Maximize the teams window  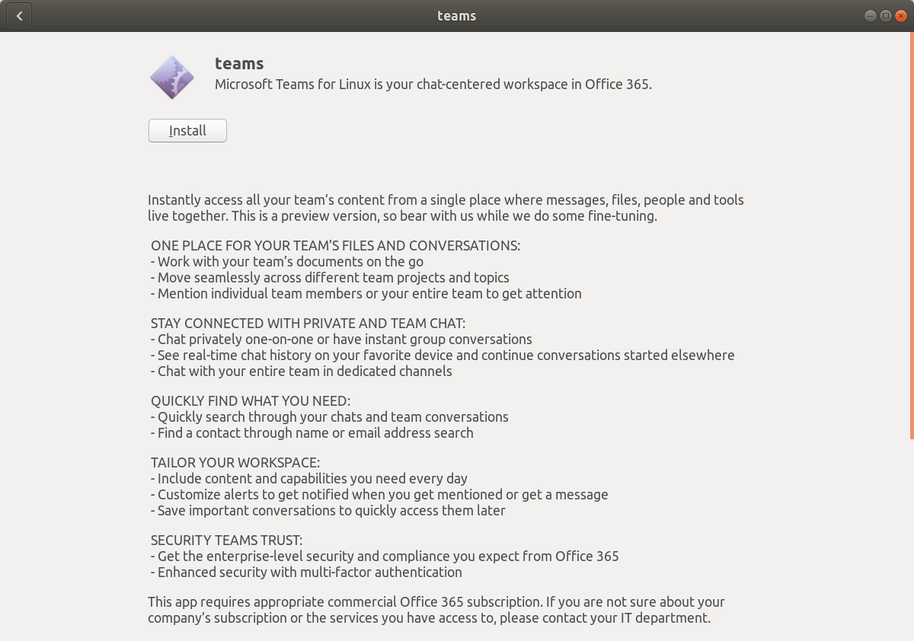pyautogui.click(x=885, y=16)
